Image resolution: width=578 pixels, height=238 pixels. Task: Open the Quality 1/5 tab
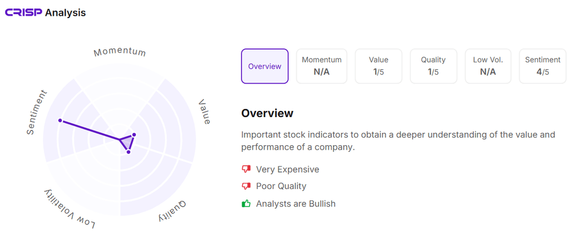click(x=433, y=66)
